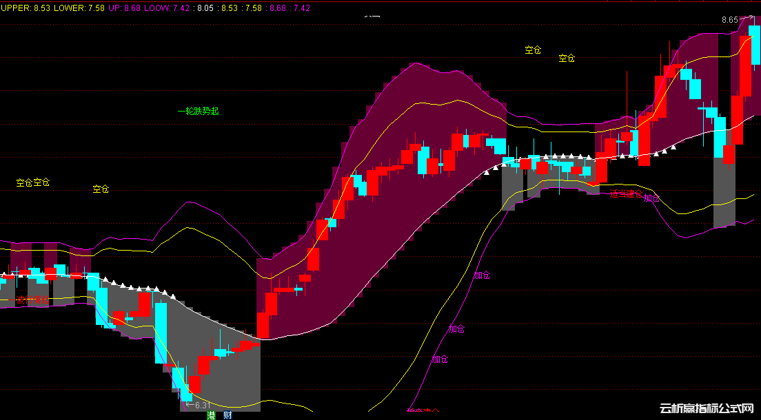Screen dimensions: 761x420
Task: Select the last candlestick at the 8.65 high
Action: (x=755, y=45)
